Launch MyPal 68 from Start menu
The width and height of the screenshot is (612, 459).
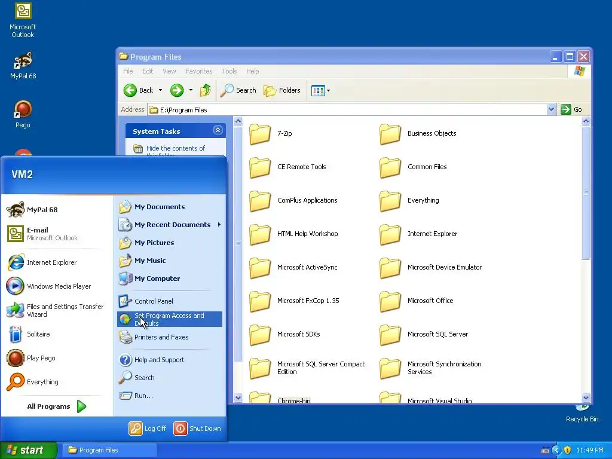click(x=57, y=210)
